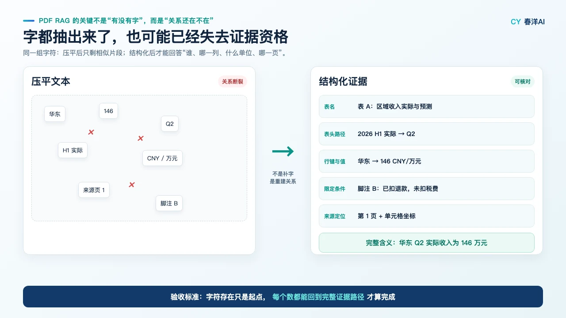This screenshot has height=318, width=566.
Task: Click the CNY / 万元 chip
Action: coord(162,158)
